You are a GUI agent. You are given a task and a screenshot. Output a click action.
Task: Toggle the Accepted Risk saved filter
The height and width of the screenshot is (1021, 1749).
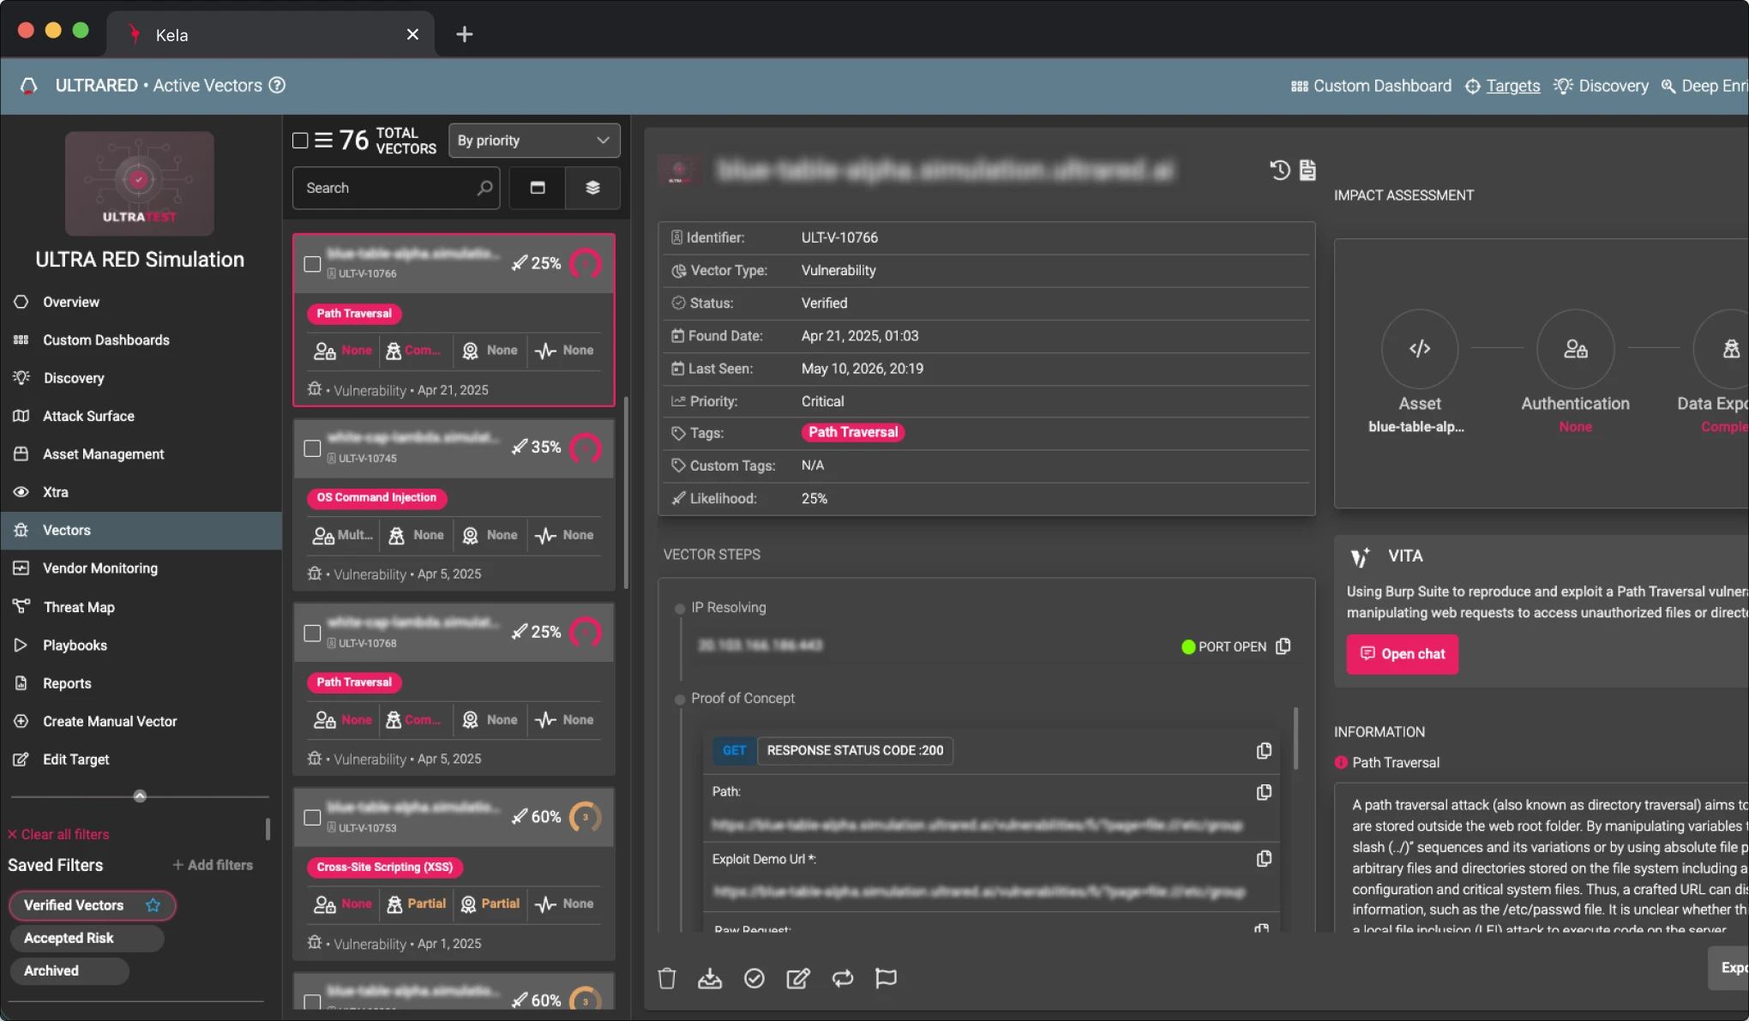click(x=87, y=938)
